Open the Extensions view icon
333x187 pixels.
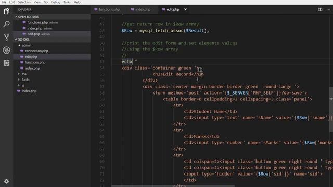(x=6, y=63)
